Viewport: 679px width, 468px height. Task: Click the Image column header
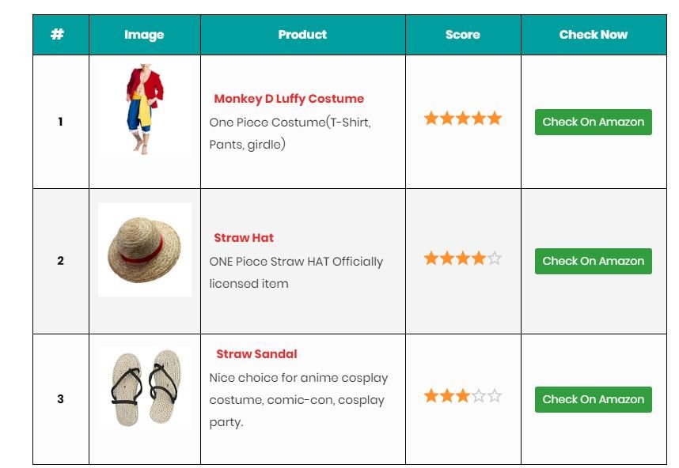[145, 35]
